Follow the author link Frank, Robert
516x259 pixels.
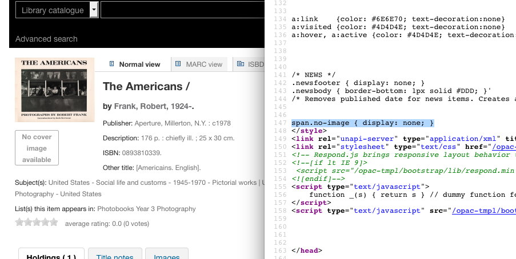coord(154,106)
